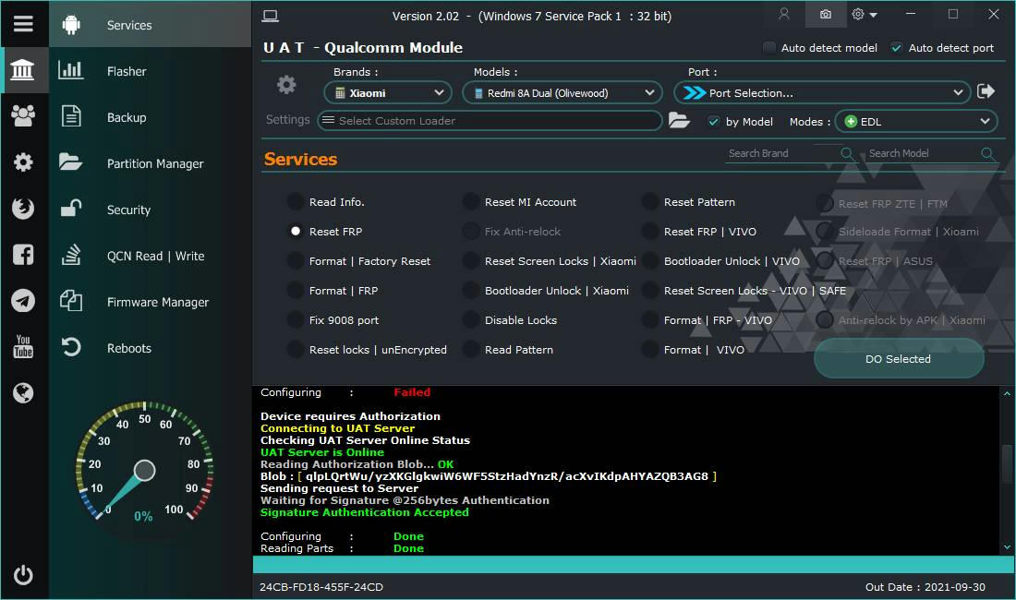Open the Facebook sidebar icon
1016x600 pixels.
tap(23, 255)
